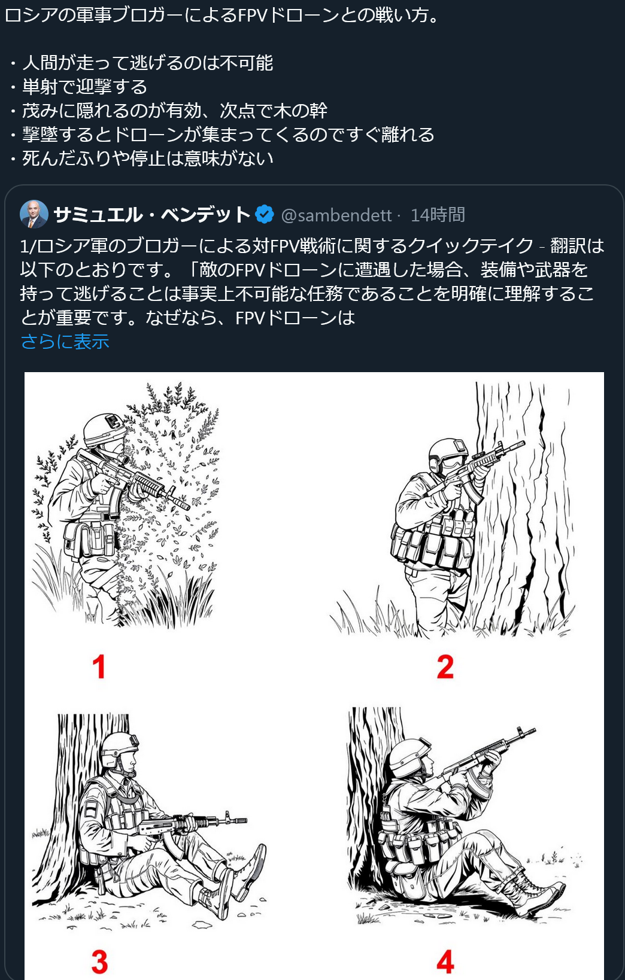The height and width of the screenshot is (980, 625).
Task: Open the 14時間 timestamp link
Action: 438,215
